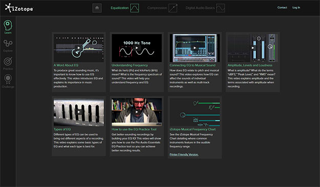Click the 'To produce great sounding music' description
Image resolution: width=320 pixels, height=187 pixels.
pos(78,78)
